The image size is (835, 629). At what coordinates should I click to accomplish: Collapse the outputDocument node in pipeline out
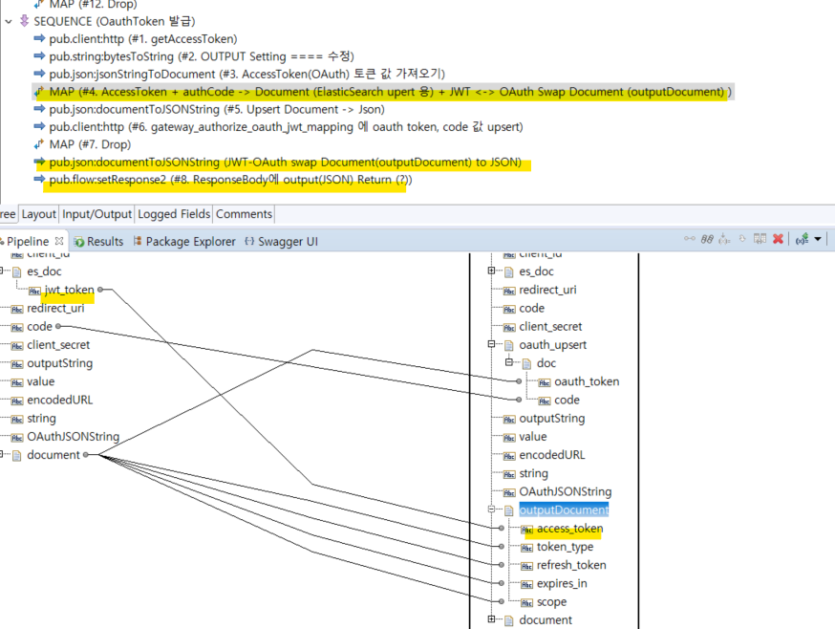pos(491,510)
